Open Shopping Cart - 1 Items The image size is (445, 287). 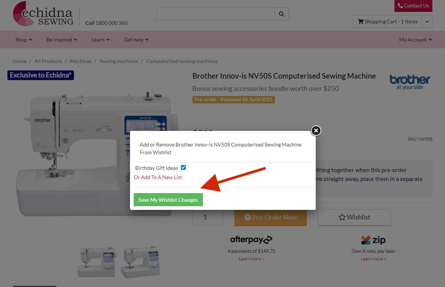pos(388,22)
